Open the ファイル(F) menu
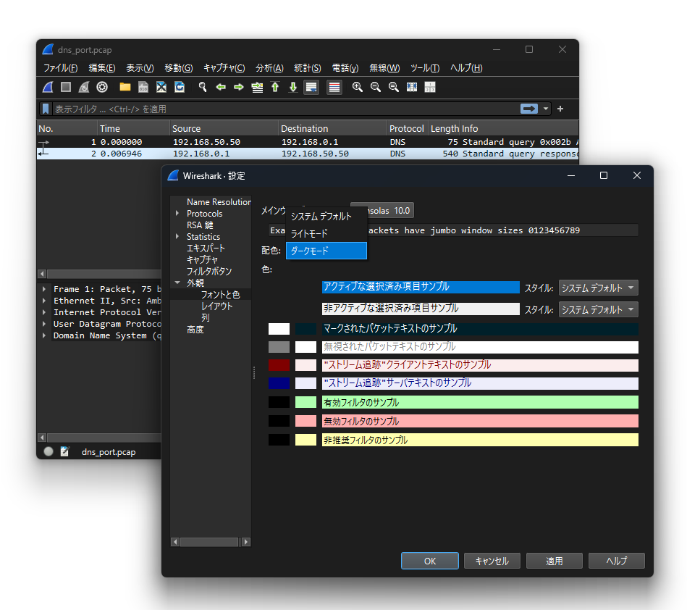This screenshot has height=610, width=687. (61, 68)
